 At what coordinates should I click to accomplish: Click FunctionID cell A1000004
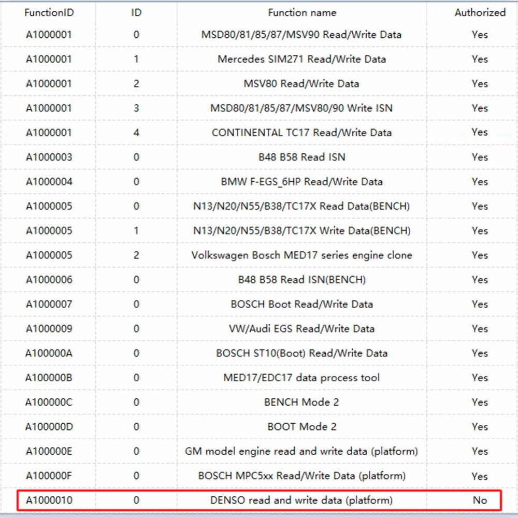tap(49, 181)
